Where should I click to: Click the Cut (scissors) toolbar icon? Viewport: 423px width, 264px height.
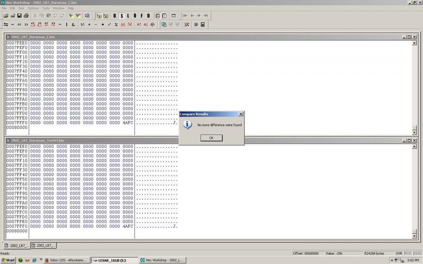click(35, 15)
